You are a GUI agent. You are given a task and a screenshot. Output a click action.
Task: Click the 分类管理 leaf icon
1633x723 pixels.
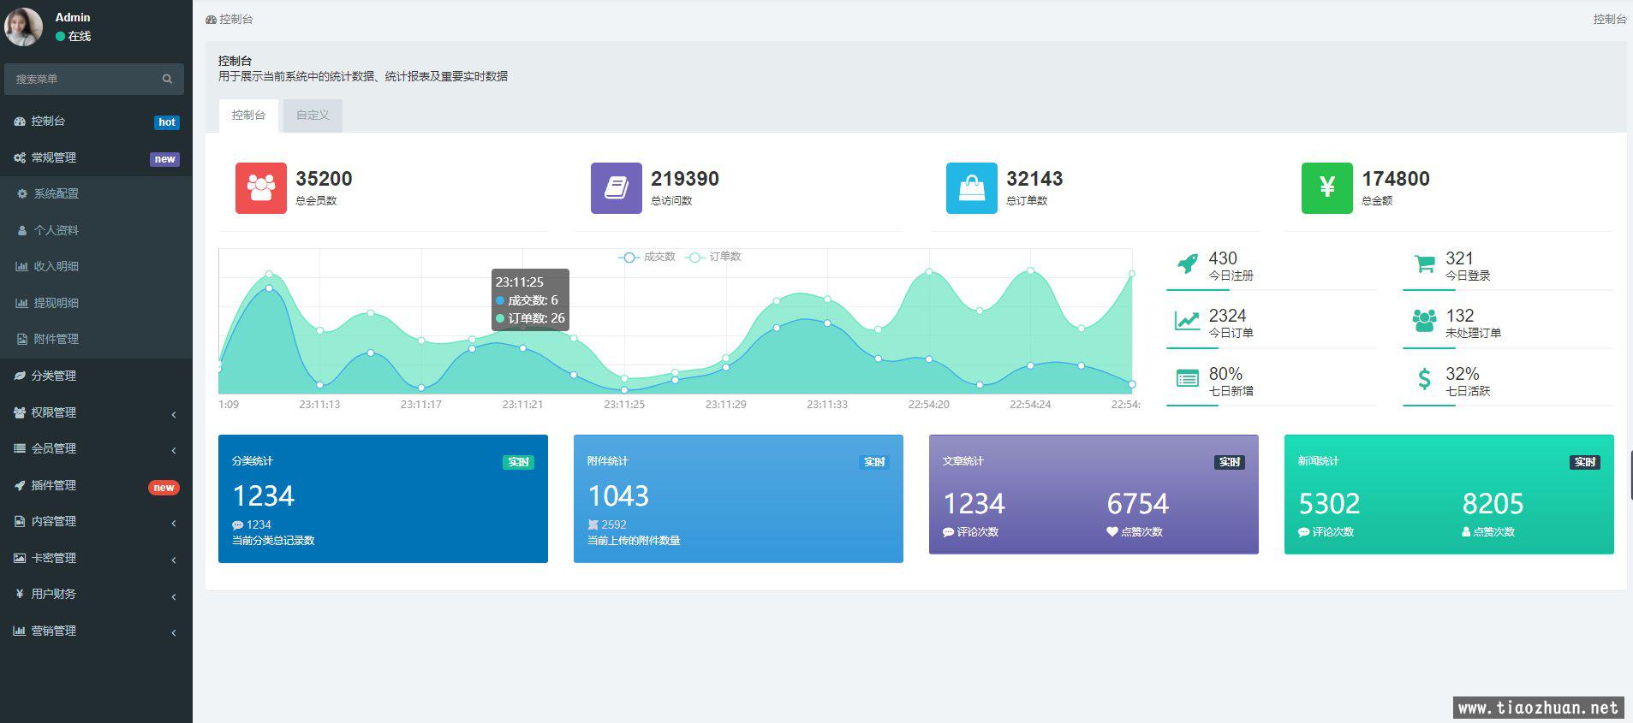click(x=20, y=376)
